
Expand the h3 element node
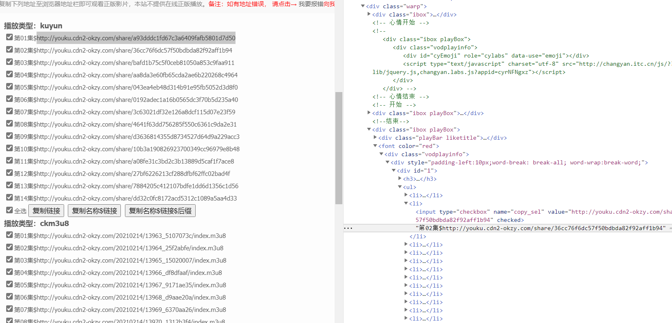coord(400,179)
